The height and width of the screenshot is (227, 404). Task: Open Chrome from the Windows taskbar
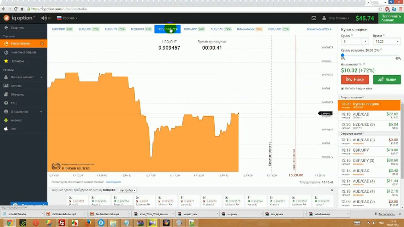(x=9, y=223)
